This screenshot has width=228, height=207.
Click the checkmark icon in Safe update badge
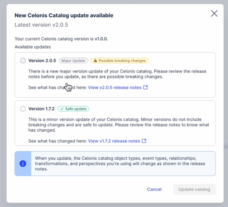(62, 109)
